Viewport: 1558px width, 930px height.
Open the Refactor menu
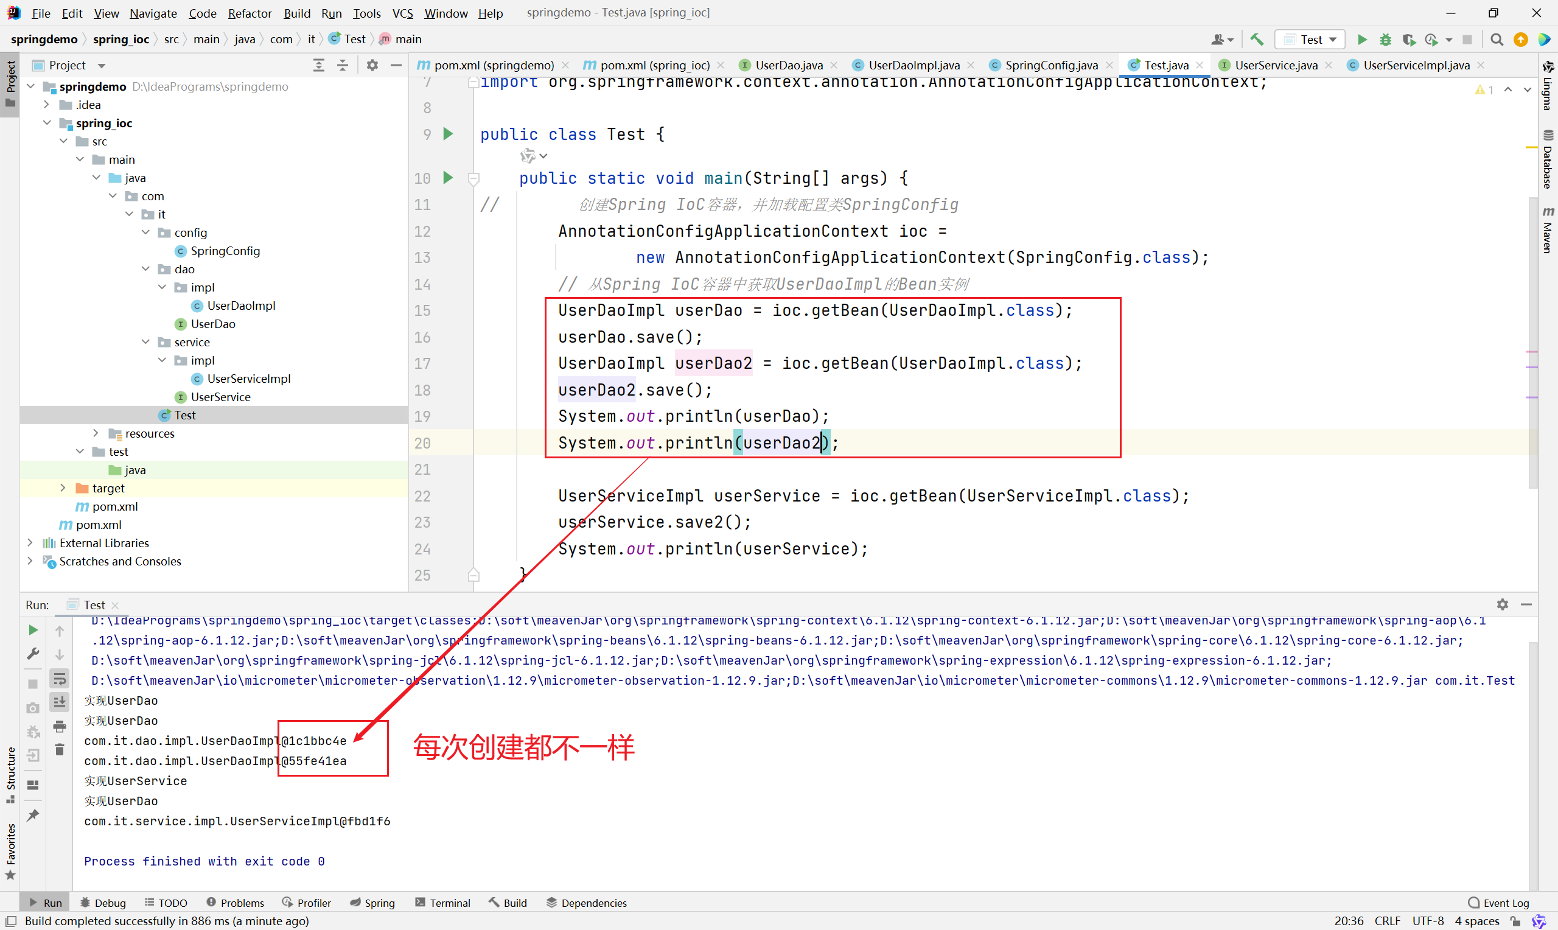click(x=250, y=13)
